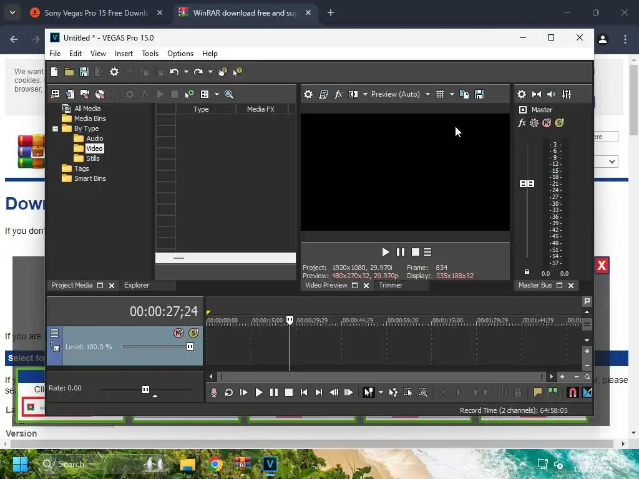The height and width of the screenshot is (479, 639).
Task: Toggle Master solo button
Action: 559,123
